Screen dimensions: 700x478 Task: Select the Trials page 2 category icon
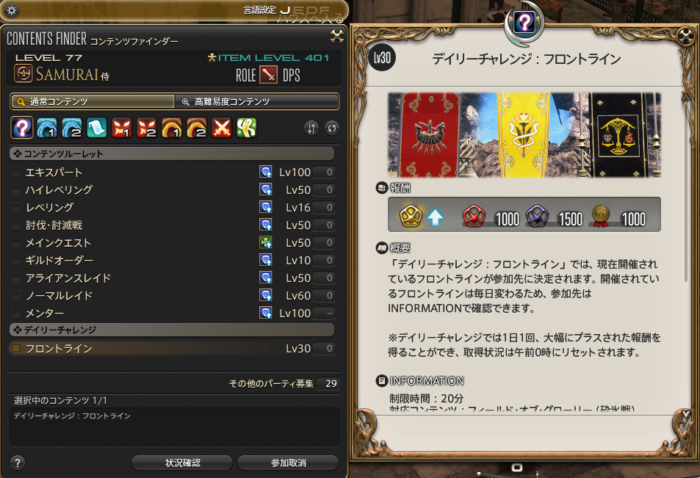pyautogui.click(x=147, y=128)
